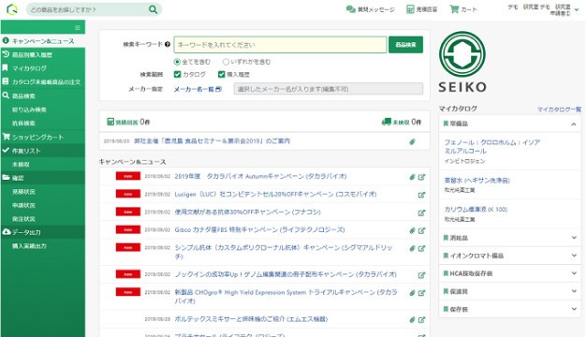Screen dimensions: 587x337
Task: Uncheck the カタログ search scope checkbox
Action: pyautogui.click(x=178, y=74)
